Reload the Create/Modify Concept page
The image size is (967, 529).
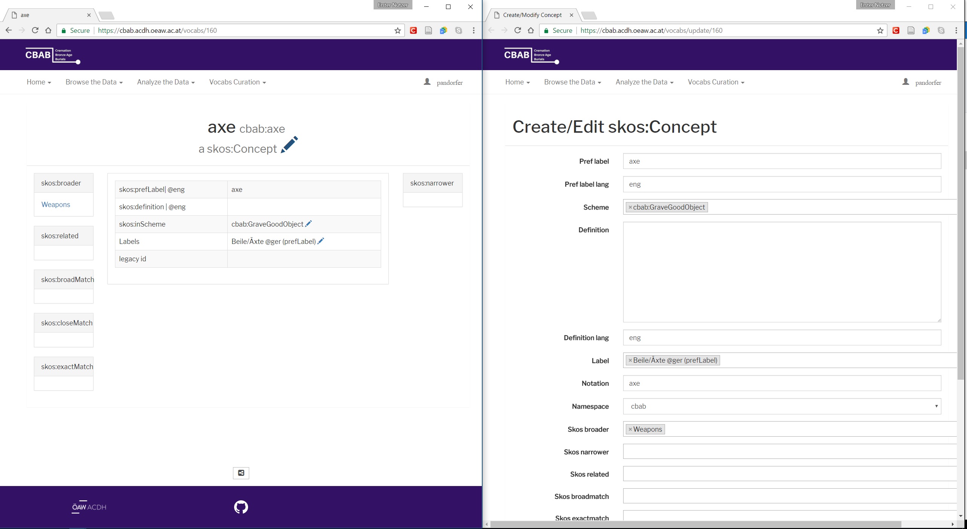[x=518, y=31]
